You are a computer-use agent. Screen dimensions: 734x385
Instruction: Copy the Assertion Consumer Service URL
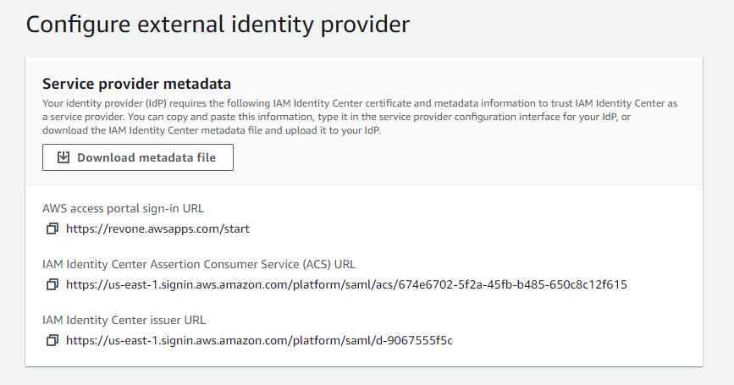[52, 284]
